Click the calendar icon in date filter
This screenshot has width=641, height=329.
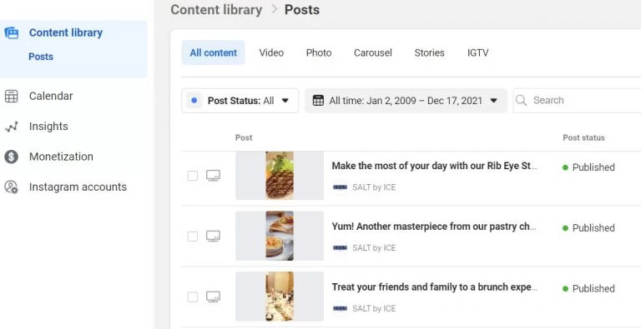tap(318, 101)
